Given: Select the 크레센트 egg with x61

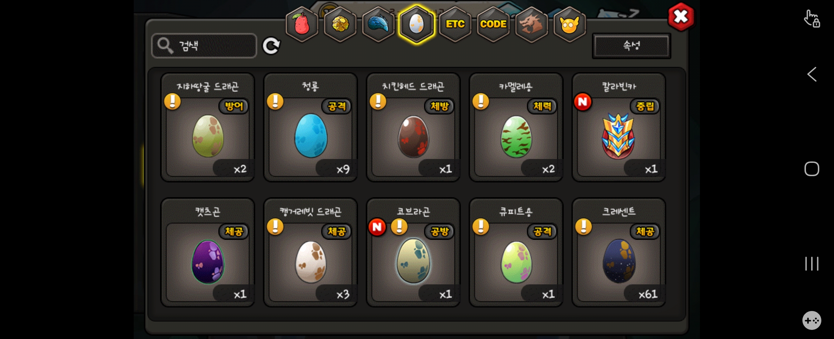Looking at the screenshot, I should tap(619, 252).
